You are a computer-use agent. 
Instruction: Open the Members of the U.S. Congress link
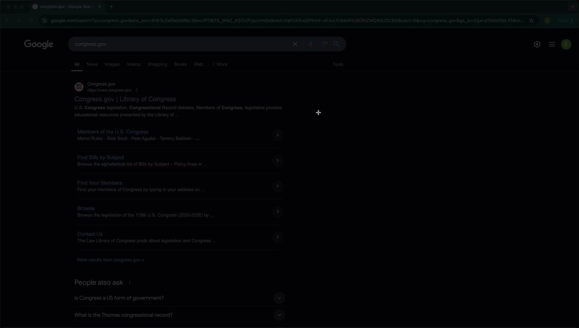point(113,132)
